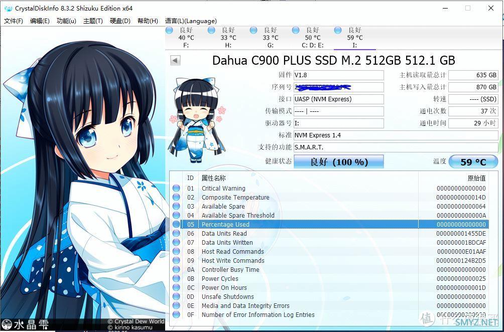
Task: Click raw value 000000000014D
Action: coord(461,198)
